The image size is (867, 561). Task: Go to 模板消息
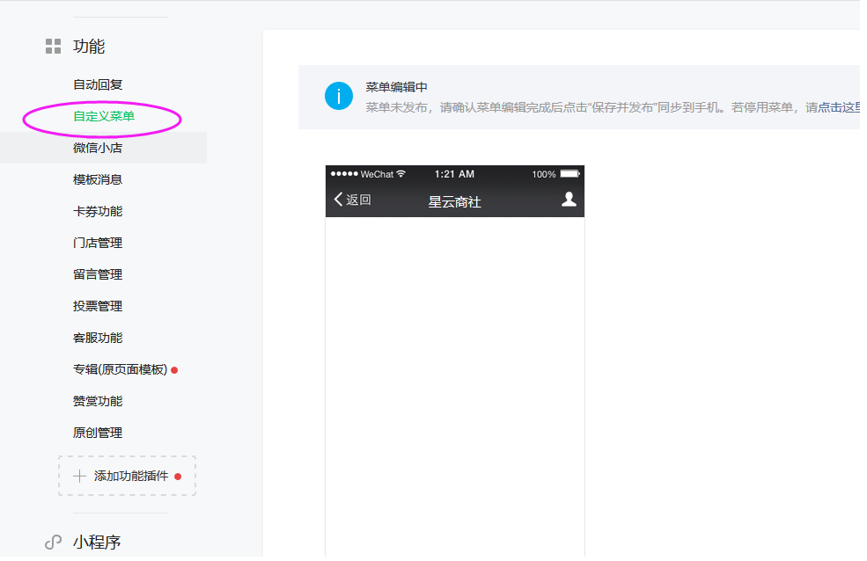pos(98,179)
